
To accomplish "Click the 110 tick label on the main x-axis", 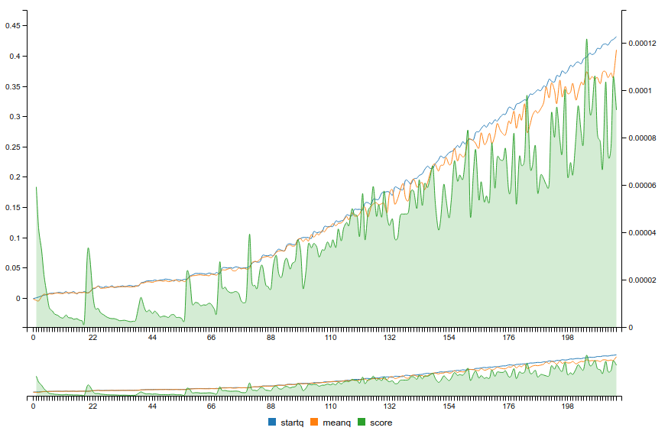I will (x=331, y=338).
